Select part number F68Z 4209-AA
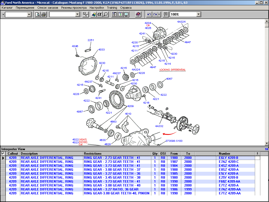 (230, 181)
